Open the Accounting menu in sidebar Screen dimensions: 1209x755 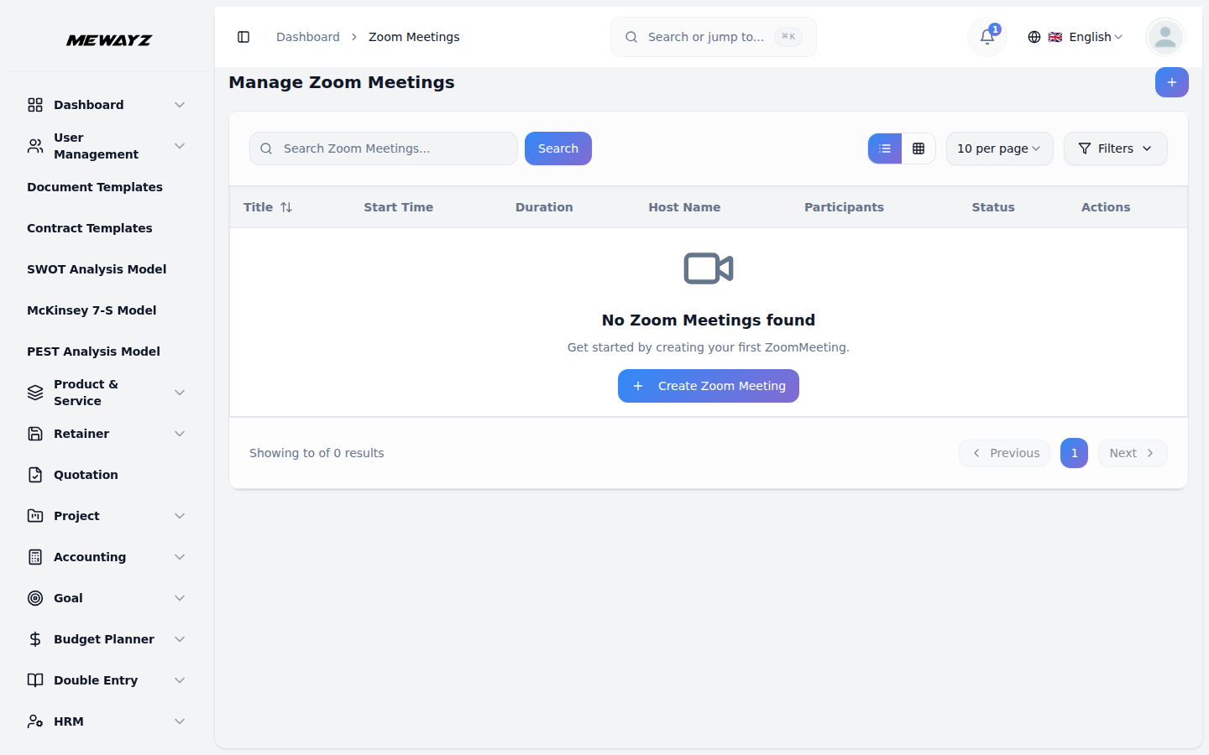[x=88, y=556]
